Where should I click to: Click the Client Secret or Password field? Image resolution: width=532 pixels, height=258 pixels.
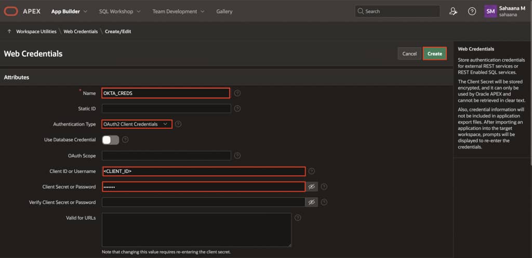(x=204, y=186)
